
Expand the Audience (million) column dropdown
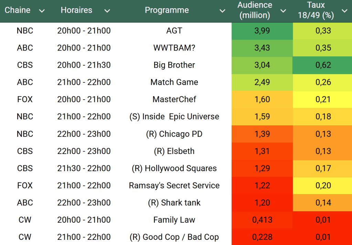pyautogui.click(x=283, y=11)
